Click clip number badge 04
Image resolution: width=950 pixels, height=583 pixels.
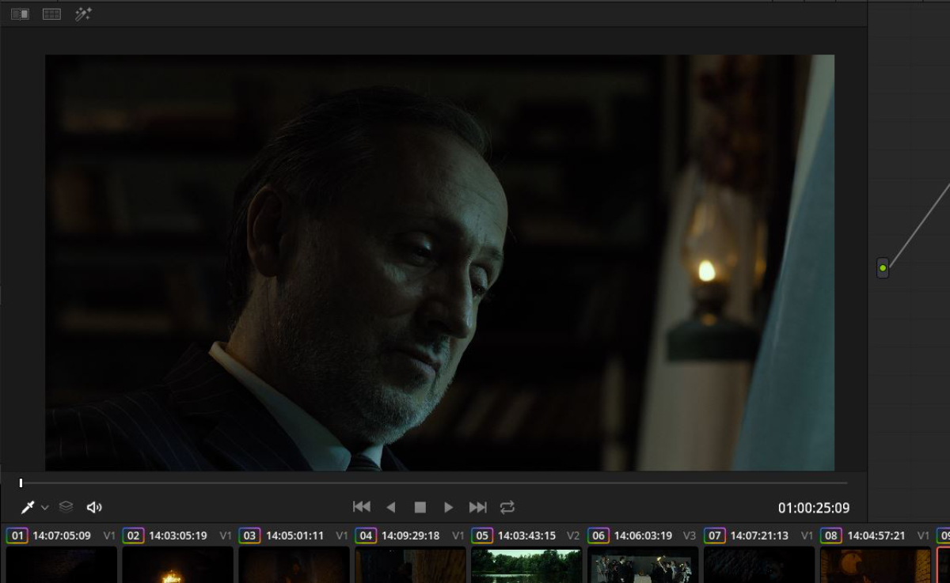[x=367, y=536]
